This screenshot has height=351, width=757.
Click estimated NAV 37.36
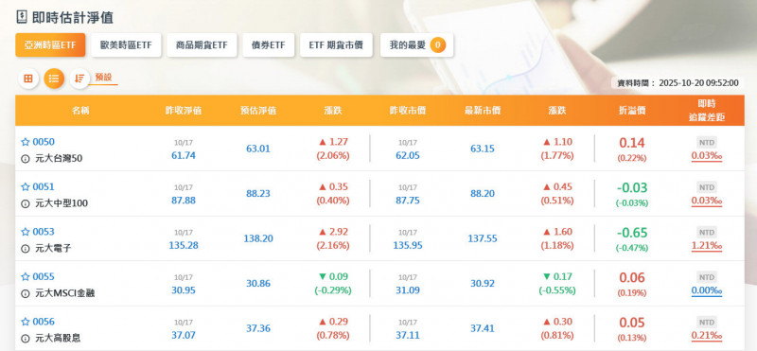tap(258, 328)
